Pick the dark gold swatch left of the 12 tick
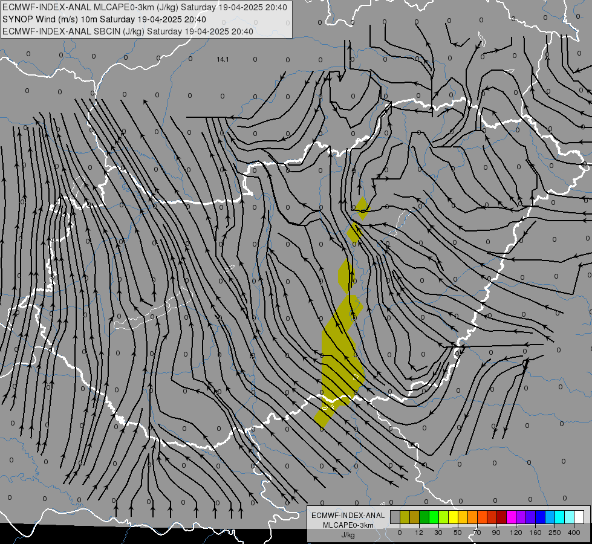 coord(415,517)
